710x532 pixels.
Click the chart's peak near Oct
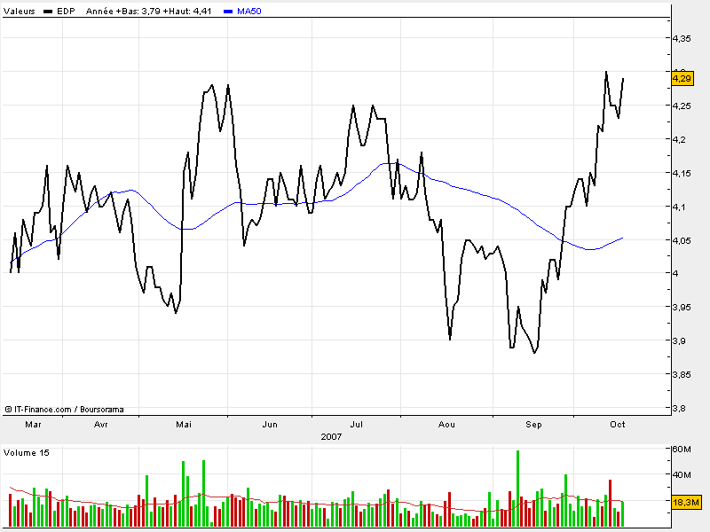608,69
